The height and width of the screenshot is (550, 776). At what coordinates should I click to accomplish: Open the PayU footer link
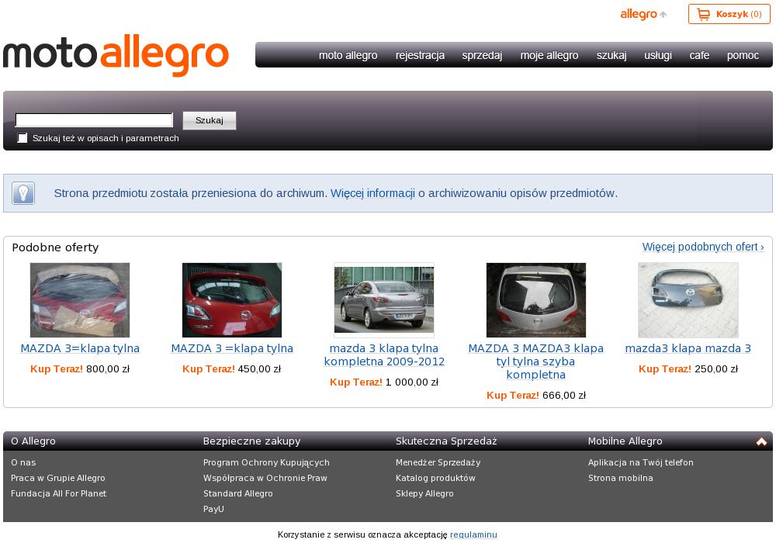213,509
